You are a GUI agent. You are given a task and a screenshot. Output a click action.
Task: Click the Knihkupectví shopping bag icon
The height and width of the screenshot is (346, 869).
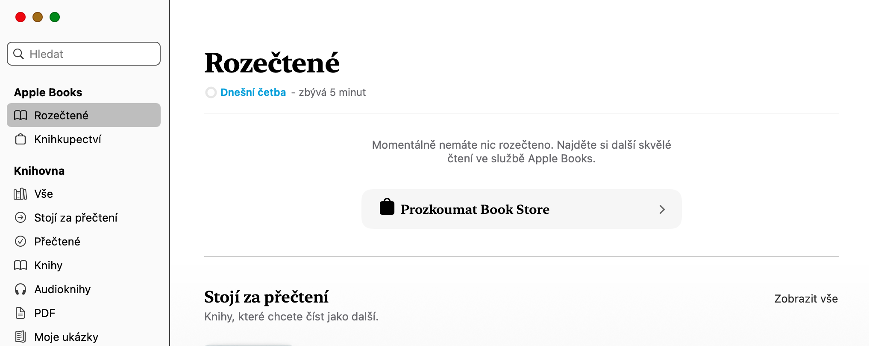(x=21, y=139)
